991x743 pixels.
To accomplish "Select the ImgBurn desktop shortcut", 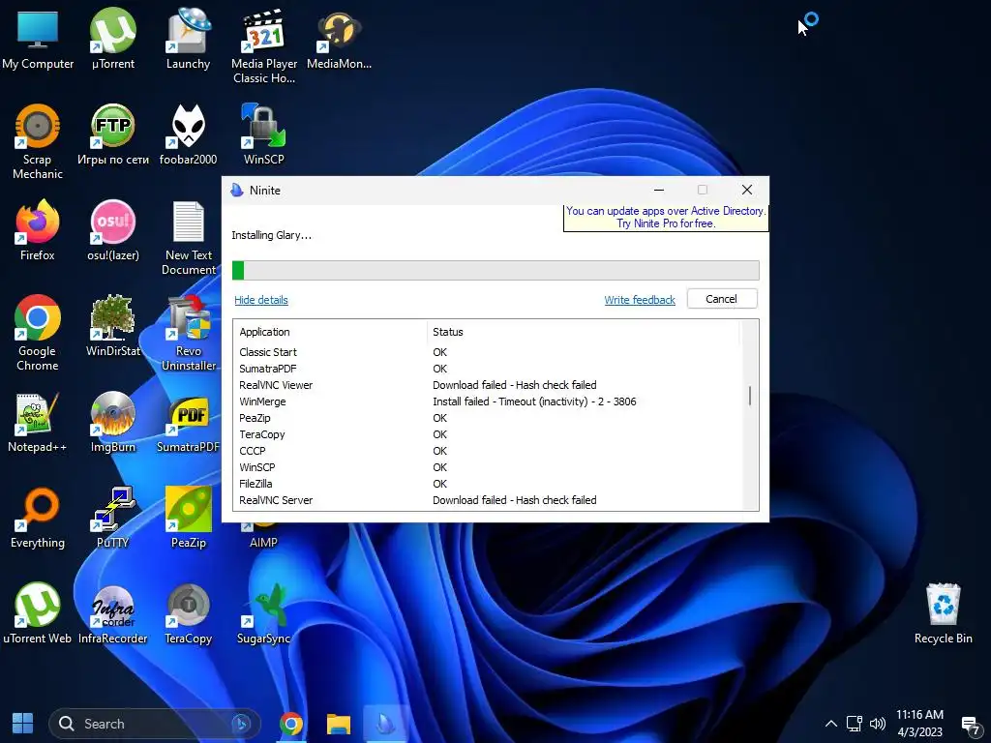I will tap(112, 424).
